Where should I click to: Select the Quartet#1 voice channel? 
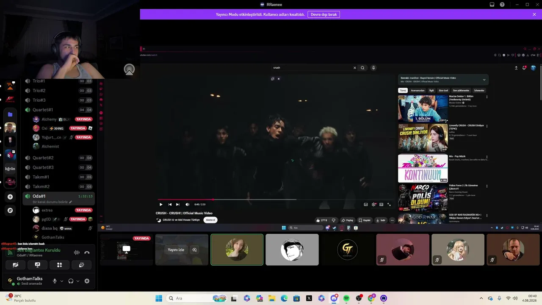click(x=58, y=110)
